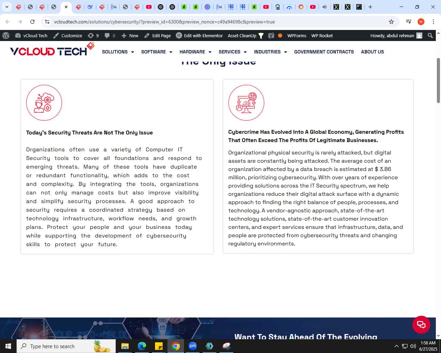Screen dimensions: 441x353
Task: Click the analytics monitor icon in right card
Action: click(x=246, y=103)
